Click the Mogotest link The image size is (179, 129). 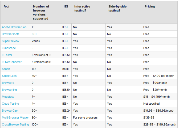(x=8, y=97)
